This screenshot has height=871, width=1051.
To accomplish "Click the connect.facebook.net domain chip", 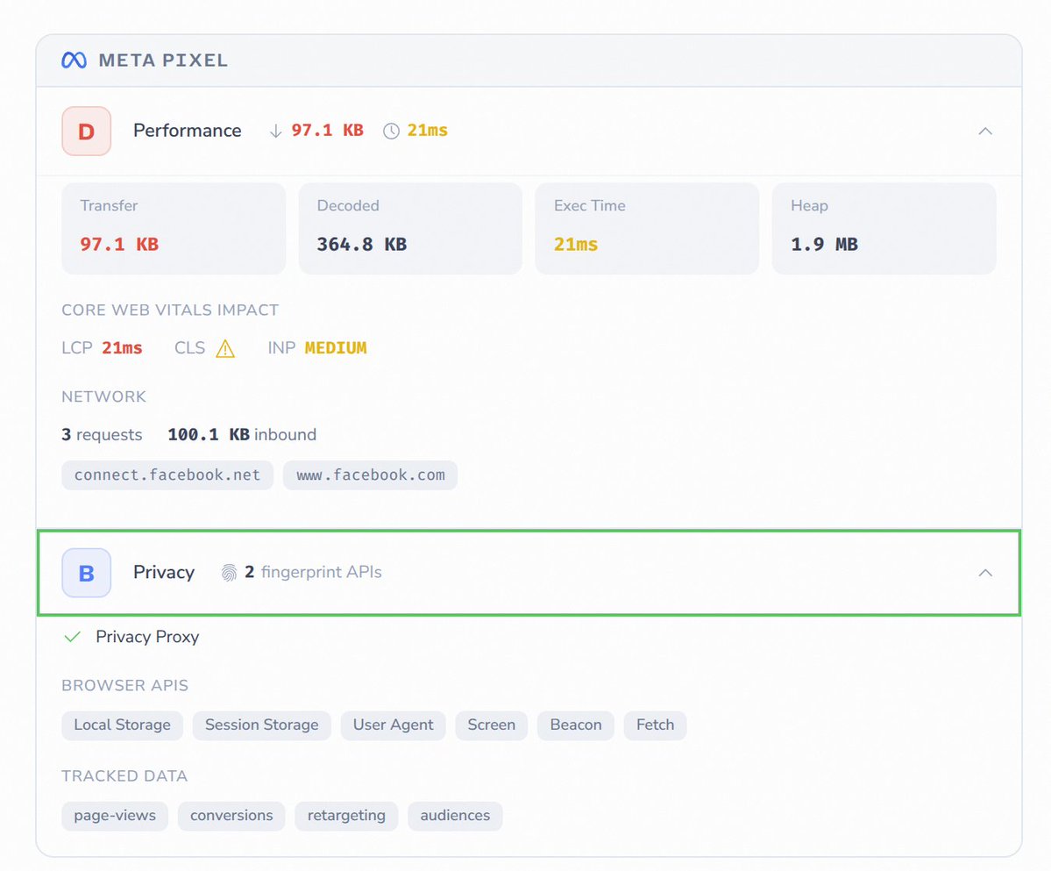I will (x=167, y=475).
